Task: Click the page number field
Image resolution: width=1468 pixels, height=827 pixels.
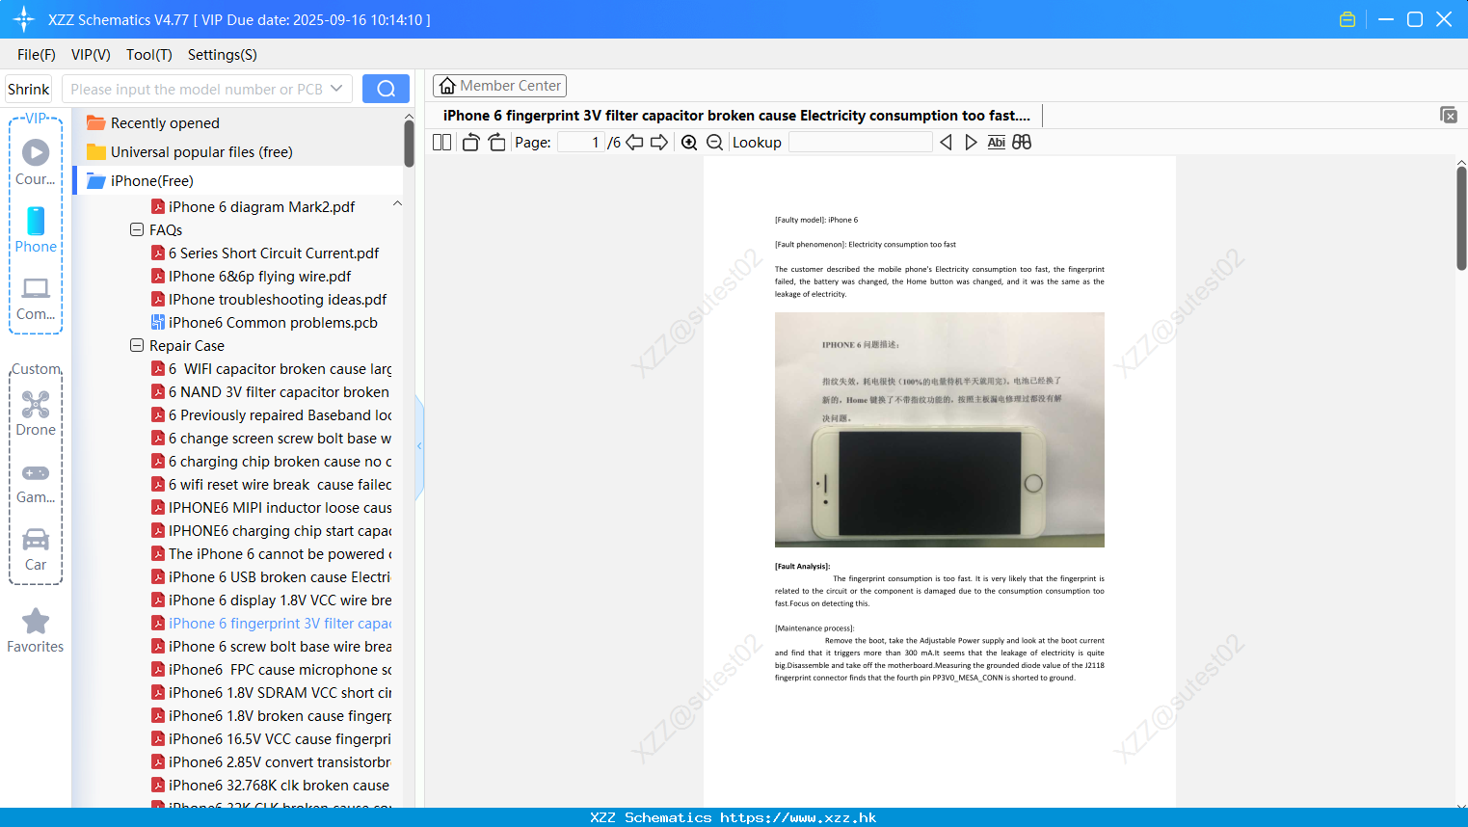Action: click(x=580, y=143)
